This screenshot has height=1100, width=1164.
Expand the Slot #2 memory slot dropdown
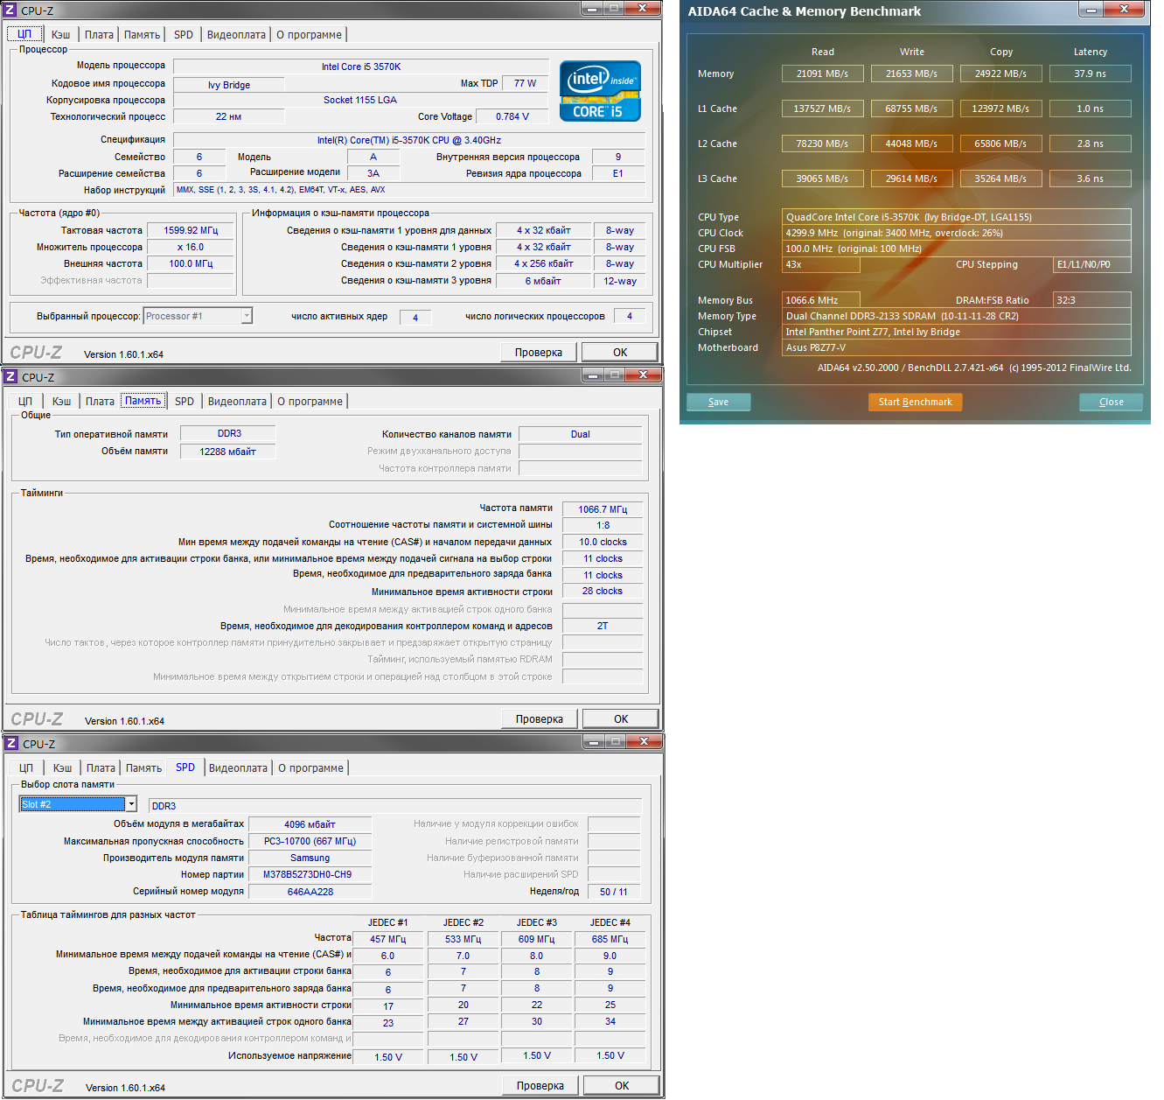click(131, 804)
